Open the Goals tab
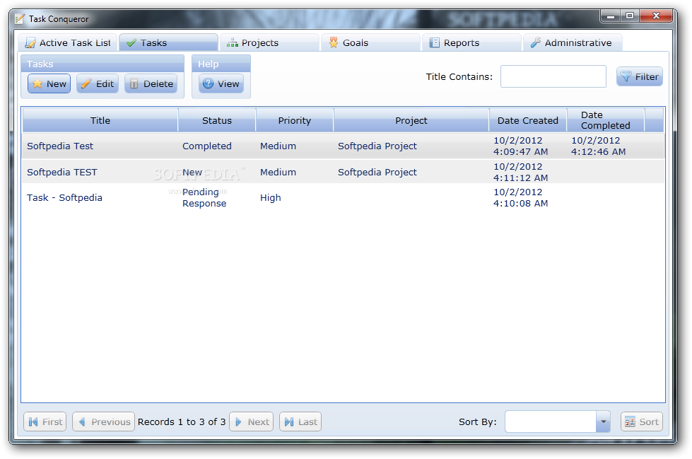Image resolution: width=692 pixels, height=459 pixels. (370, 42)
